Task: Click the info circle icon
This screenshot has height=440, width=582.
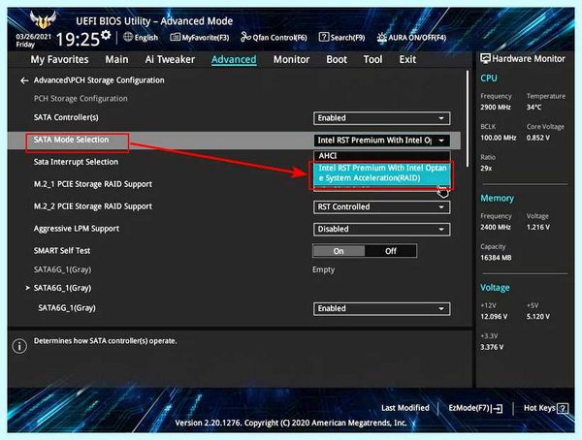Action: coord(19,346)
